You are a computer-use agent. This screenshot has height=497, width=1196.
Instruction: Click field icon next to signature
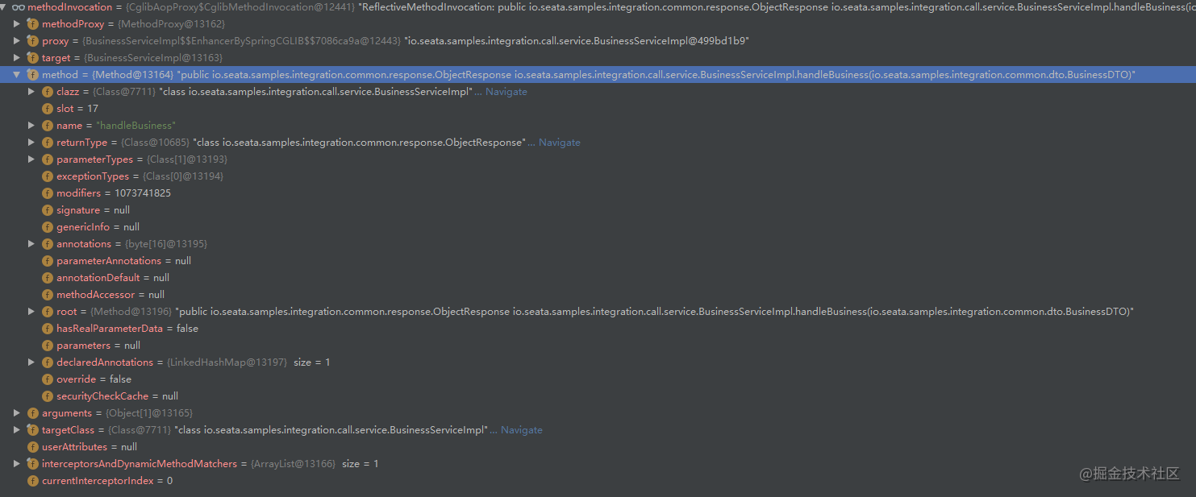coord(47,209)
